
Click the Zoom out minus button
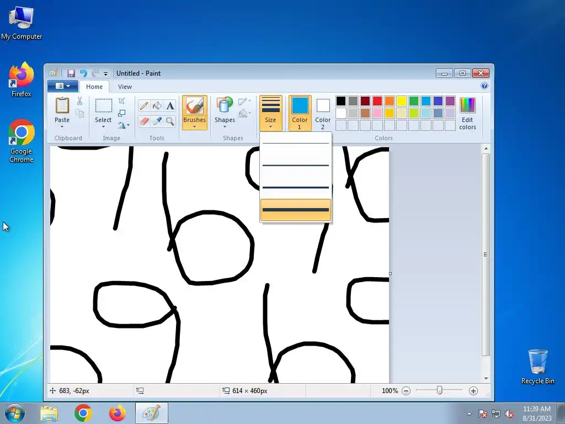[406, 391]
